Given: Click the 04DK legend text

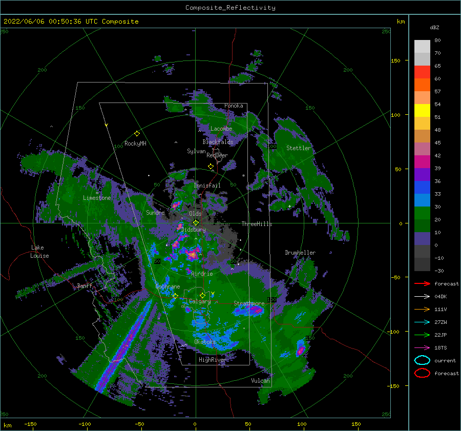Looking at the screenshot, I should (x=441, y=297).
